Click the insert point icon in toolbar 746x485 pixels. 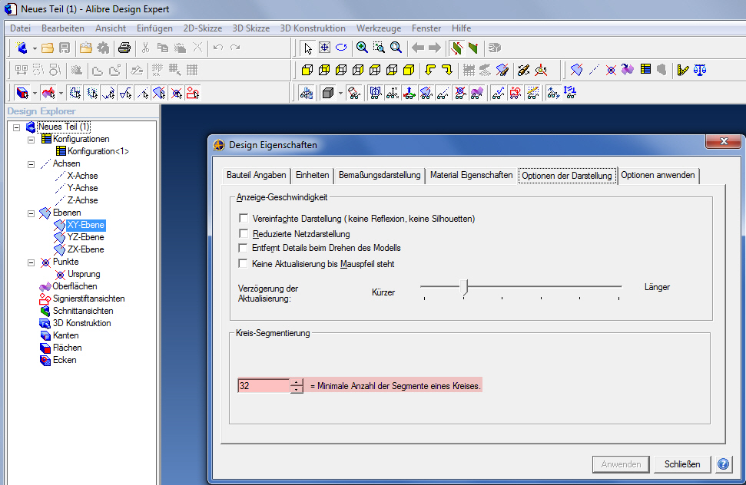point(611,71)
